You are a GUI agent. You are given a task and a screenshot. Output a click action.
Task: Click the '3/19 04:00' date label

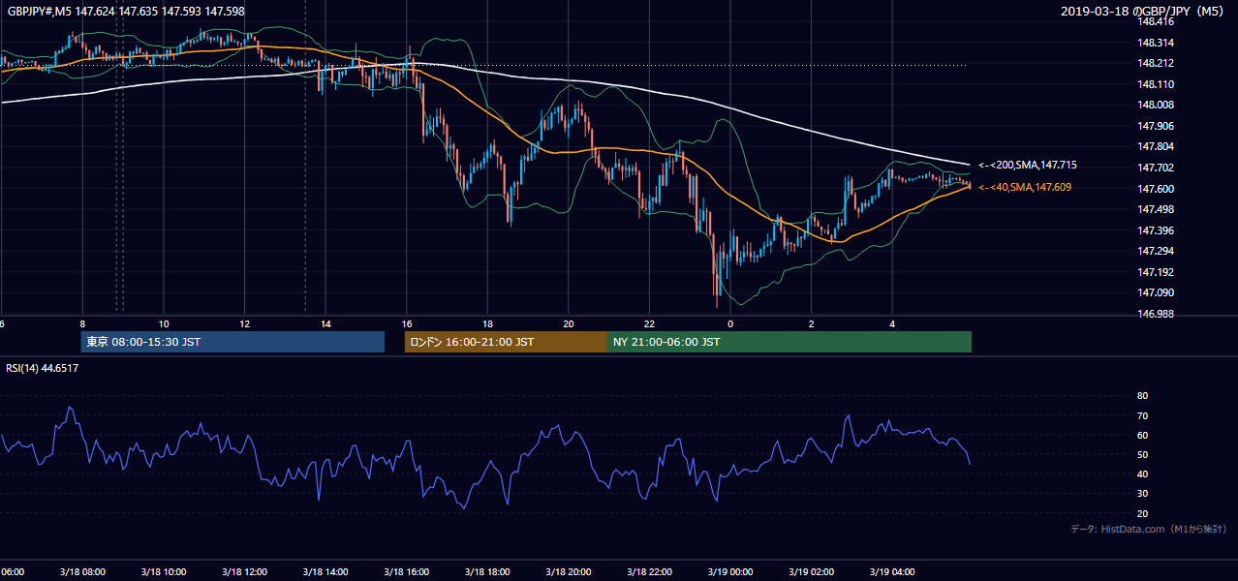[x=892, y=571]
